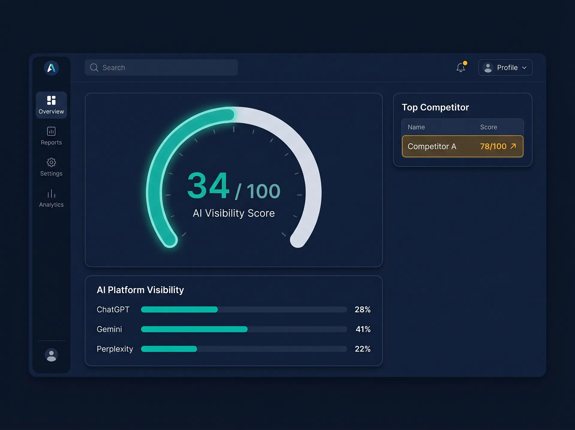Sort by Score in Top Competitor table

click(488, 127)
